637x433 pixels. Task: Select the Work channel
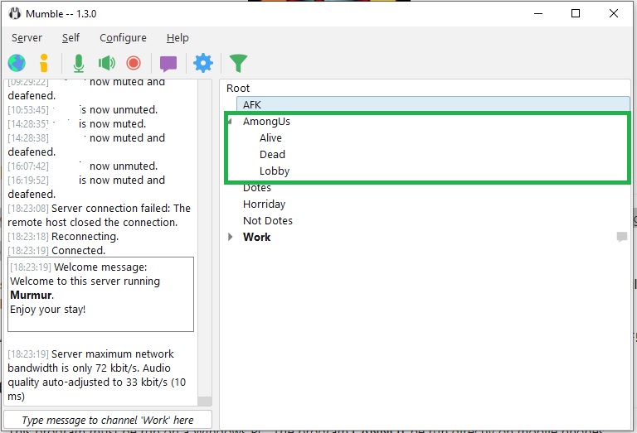pyautogui.click(x=257, y=237)
